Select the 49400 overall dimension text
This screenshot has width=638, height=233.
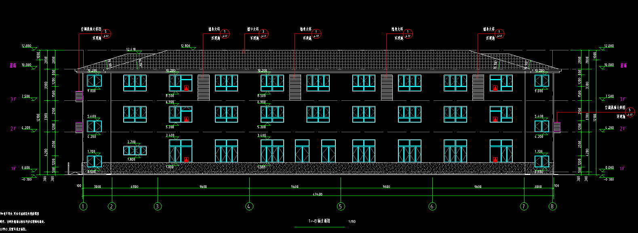(x=318, y=195)
